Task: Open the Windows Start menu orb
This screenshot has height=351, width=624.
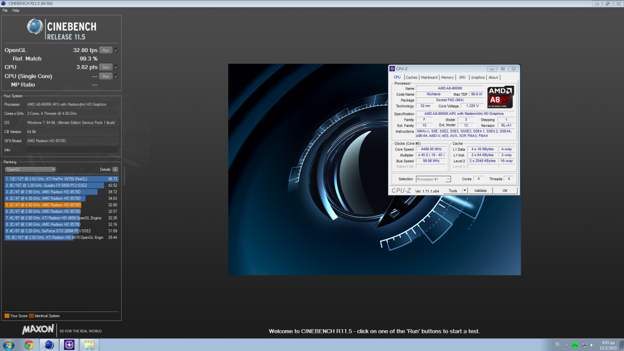Action: (9, 345)
